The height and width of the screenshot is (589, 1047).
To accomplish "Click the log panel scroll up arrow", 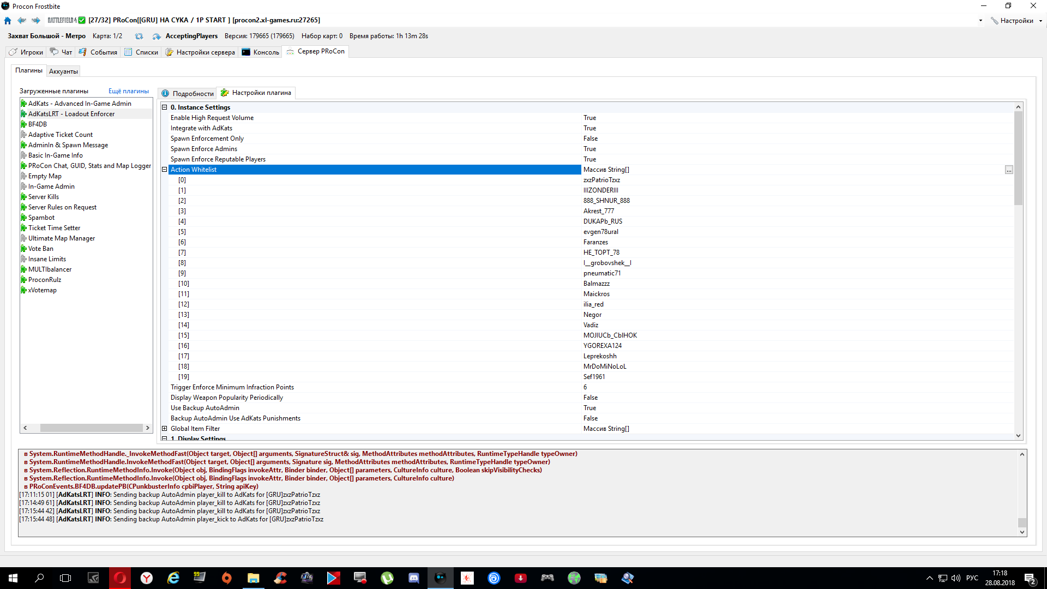I will 1022,454.
